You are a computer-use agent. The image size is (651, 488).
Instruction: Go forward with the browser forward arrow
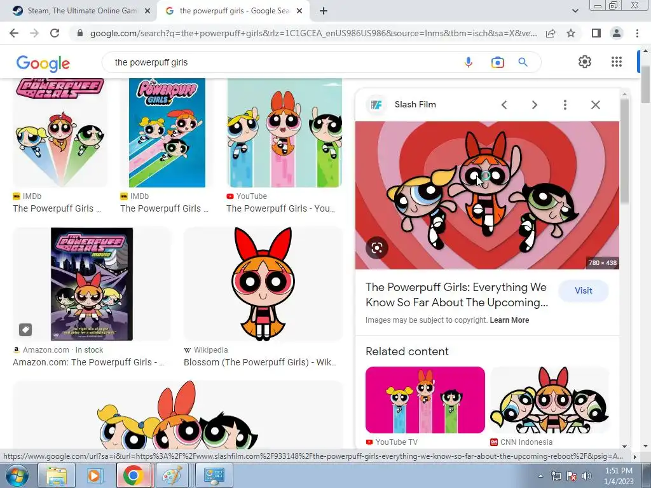point(34,33)
